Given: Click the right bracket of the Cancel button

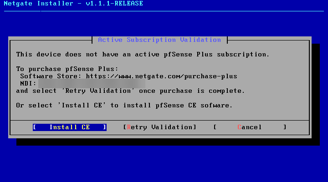Looking at the screenshot, I should point(285,127).
